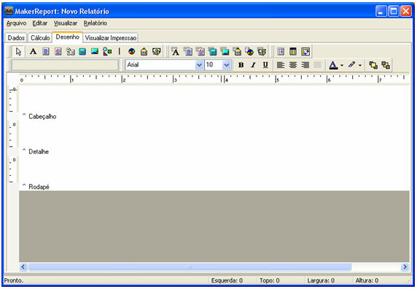The height and width of the screenshot is (289, 417).
Task: Send selected object to back
Action: [x=386, y=65]
